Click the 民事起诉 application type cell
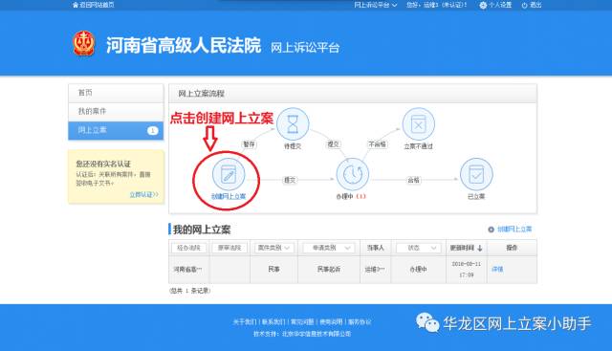 pyautogui.click(x=329, y=270)
